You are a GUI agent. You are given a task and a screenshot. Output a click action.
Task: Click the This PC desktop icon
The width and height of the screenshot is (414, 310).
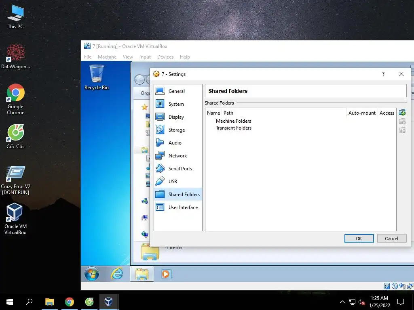click(x=16, y=17)
